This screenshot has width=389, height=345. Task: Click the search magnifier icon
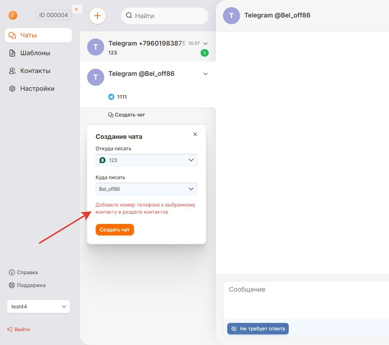coord(129,15)
